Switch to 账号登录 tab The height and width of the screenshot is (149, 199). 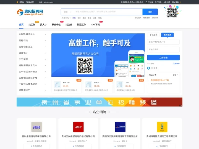pyautogui.click(x=167, y=35)
